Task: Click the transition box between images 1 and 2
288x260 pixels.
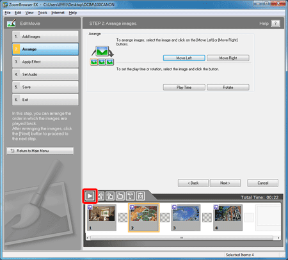Action: click(x=123, y=218)
